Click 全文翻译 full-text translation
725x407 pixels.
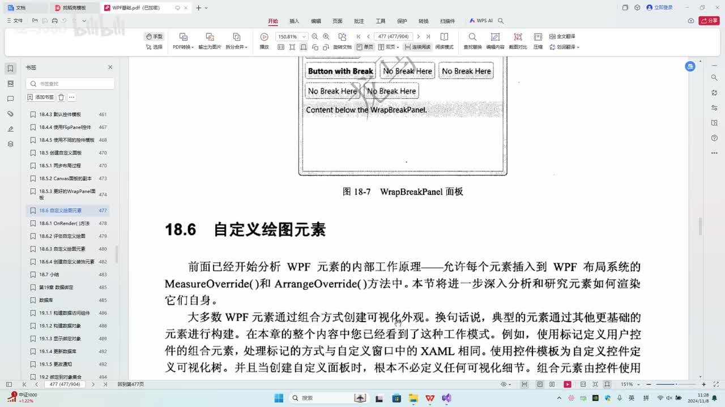point(562,36)
